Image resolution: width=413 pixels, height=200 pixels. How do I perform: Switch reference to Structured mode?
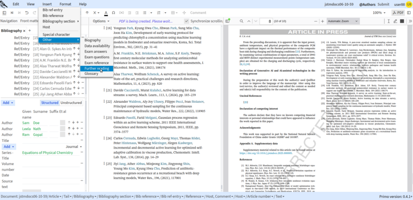click(x=50, y=103)
